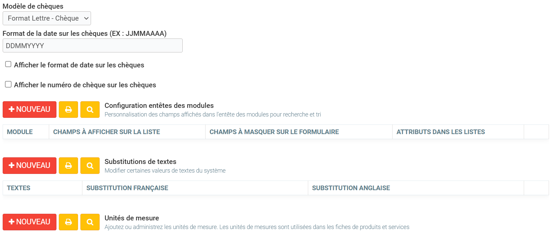Click SUBSTITUTION FRANÇAISE column header

[127, 188]
